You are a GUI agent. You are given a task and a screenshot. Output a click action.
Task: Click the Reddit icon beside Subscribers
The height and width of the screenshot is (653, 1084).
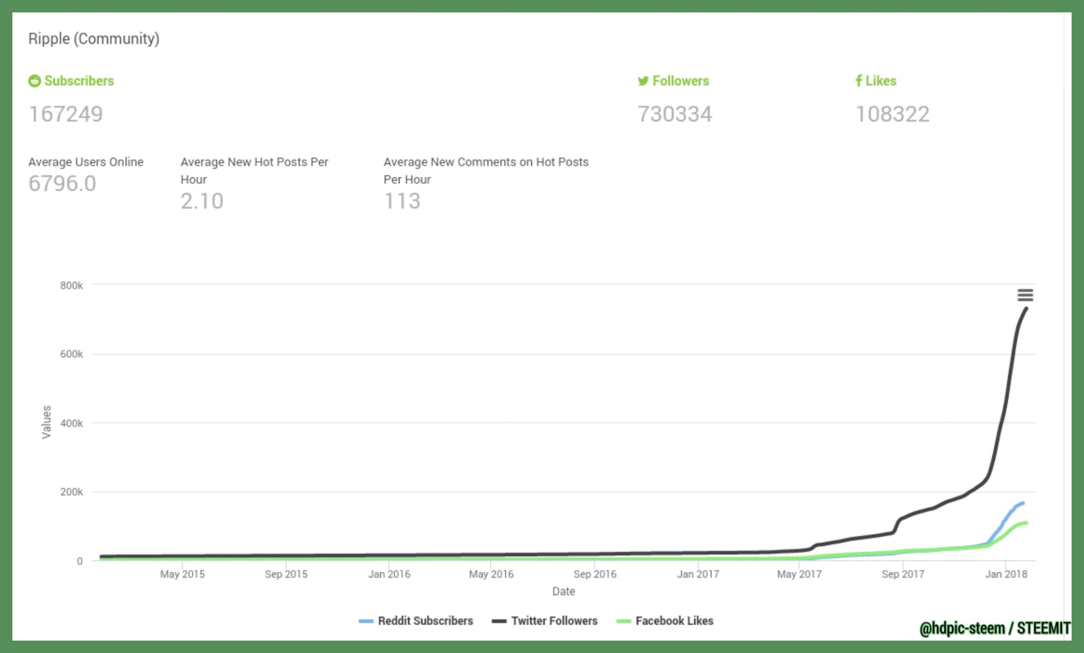(34, 81)
